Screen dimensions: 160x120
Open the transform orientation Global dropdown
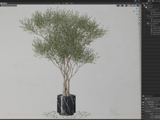[x=59, y=3]
